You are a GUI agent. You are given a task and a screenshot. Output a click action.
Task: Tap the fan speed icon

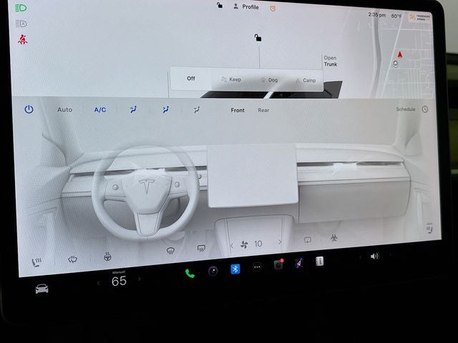click(x=244, y=244)
